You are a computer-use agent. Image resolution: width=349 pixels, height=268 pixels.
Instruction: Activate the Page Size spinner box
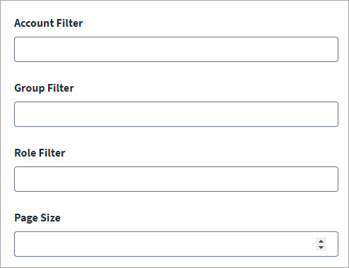[176, 244]
